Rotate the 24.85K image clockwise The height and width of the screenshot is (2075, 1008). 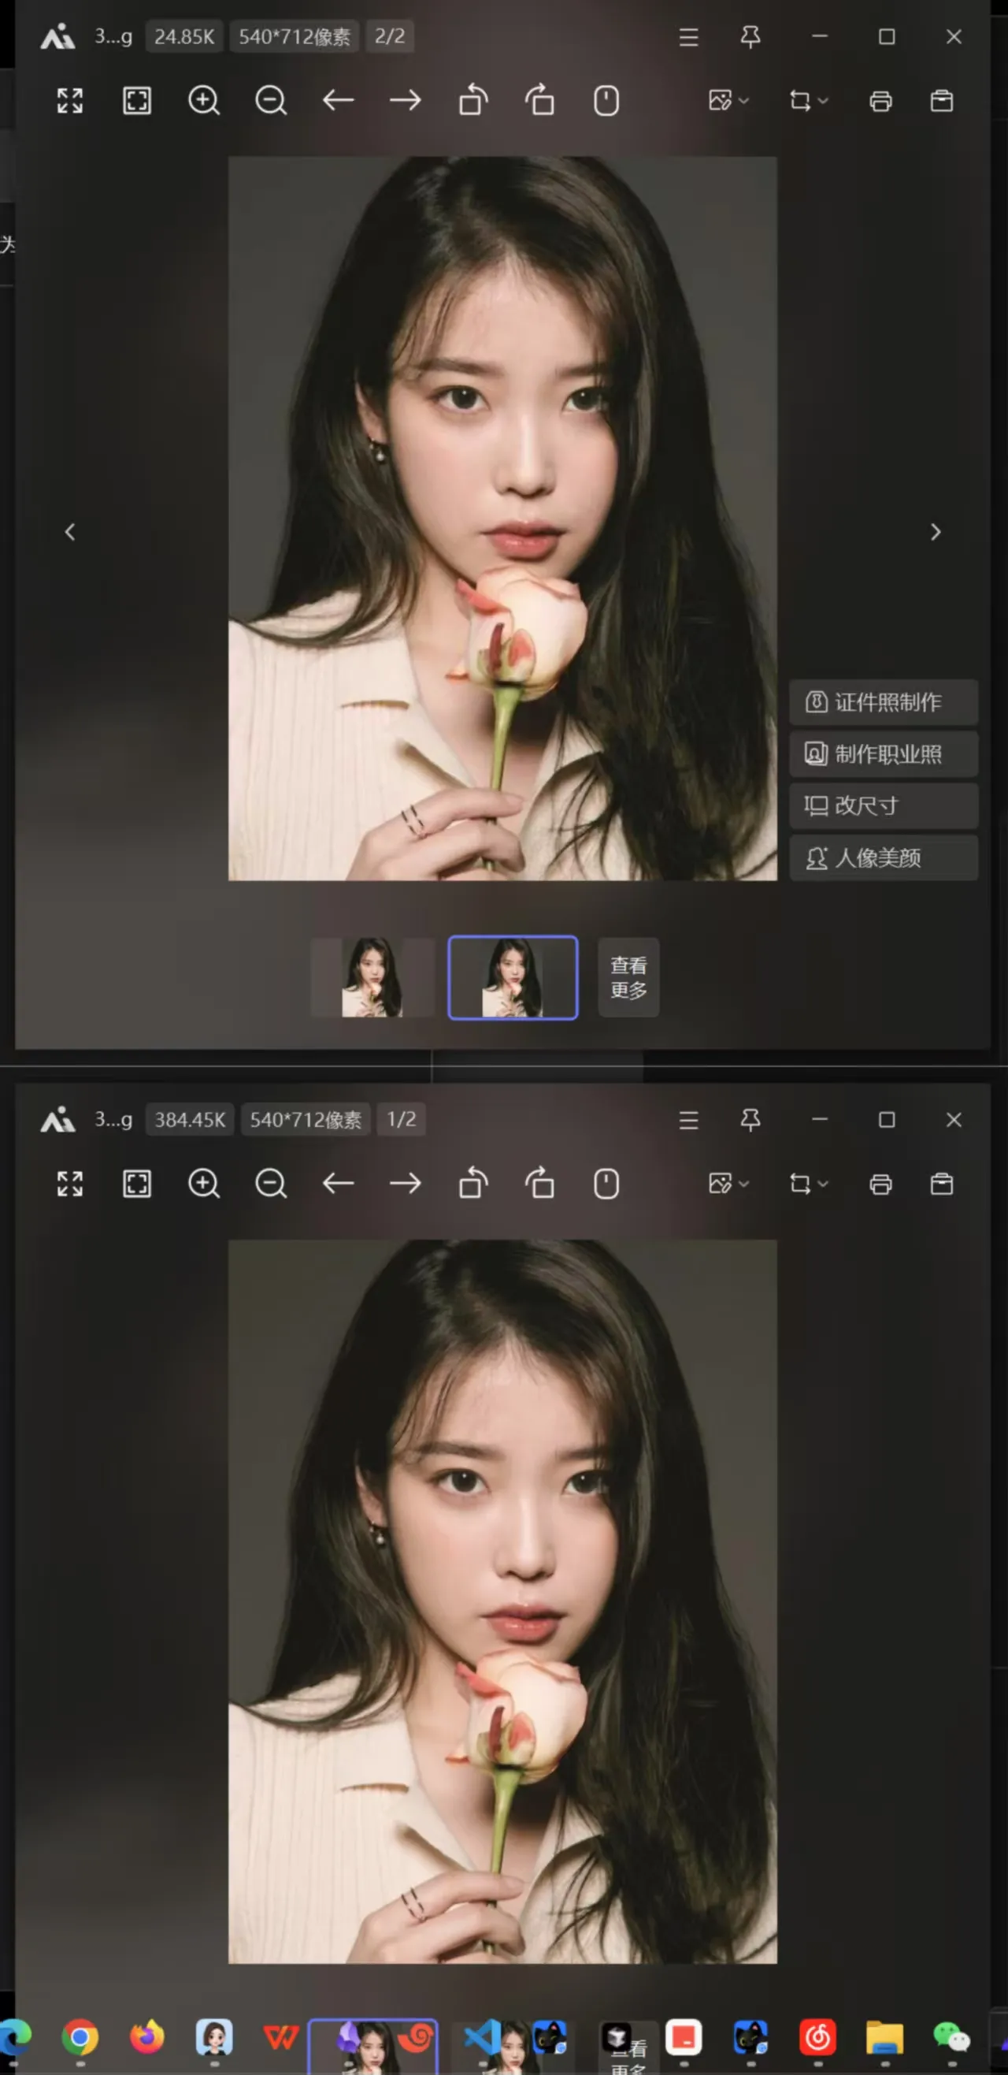point(540,101)
